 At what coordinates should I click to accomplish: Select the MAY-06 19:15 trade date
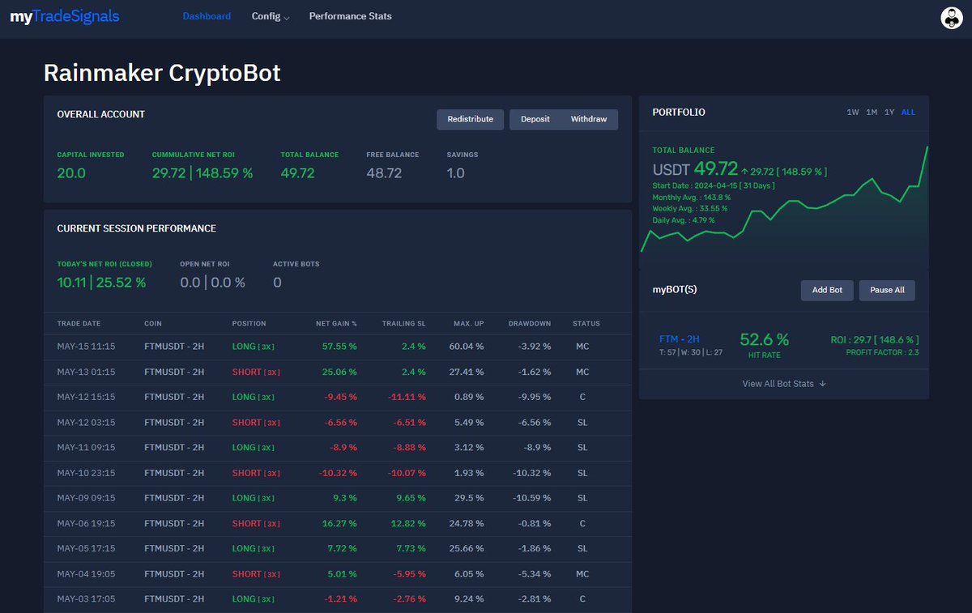pos(86,524)
